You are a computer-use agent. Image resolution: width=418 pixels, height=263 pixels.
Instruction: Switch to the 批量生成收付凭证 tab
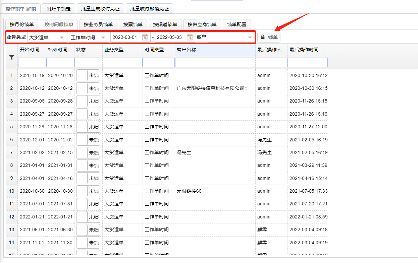point(100,9)
